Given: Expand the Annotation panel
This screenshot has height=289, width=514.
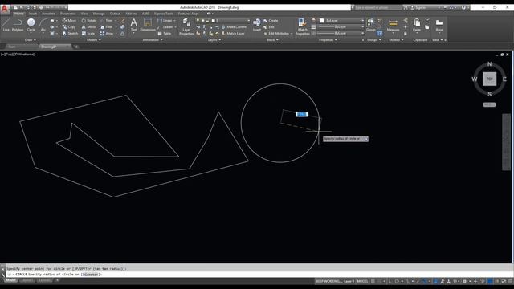Looking at the screenshot, I should click(x=153, y=40).
